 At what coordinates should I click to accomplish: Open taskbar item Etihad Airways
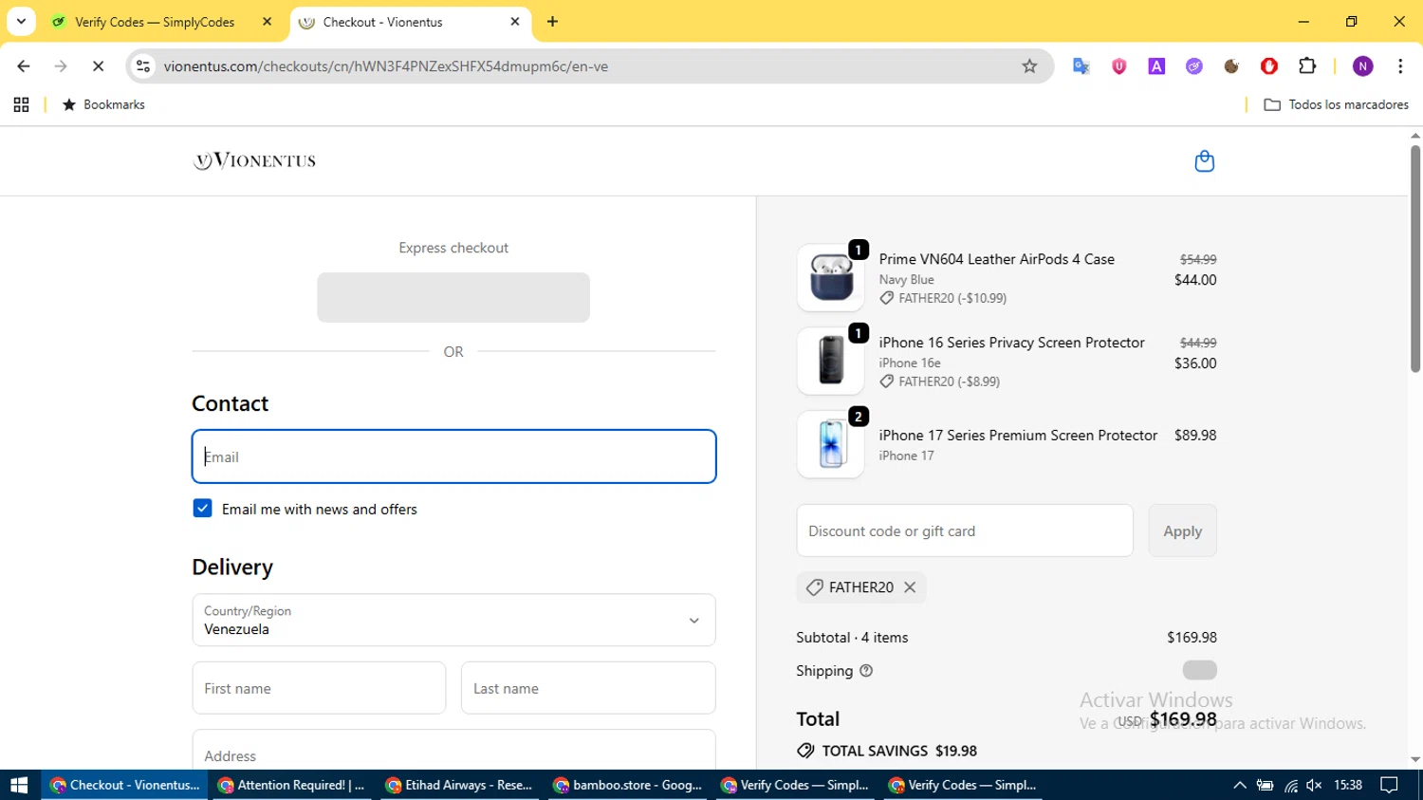(x=460, y=785)
